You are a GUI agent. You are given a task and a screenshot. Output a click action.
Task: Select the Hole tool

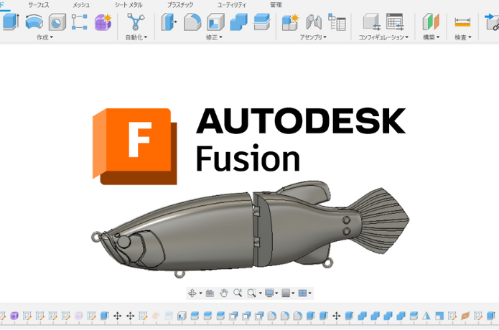57,22
